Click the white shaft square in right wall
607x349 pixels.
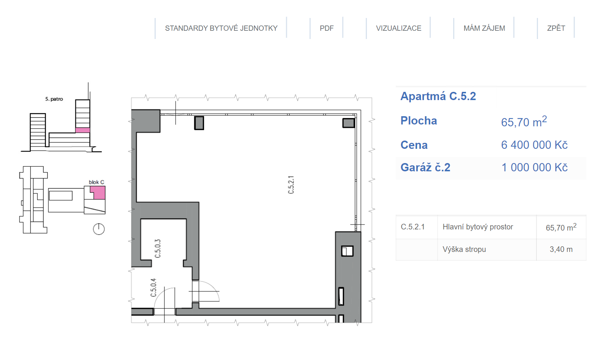(x=347, y=251)
